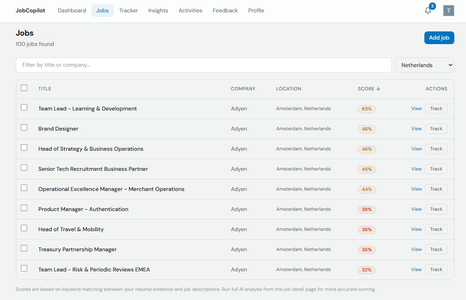The image size is (466, 300).
Task: Click the 100 jobs found text
Action: tap(35, 44)
